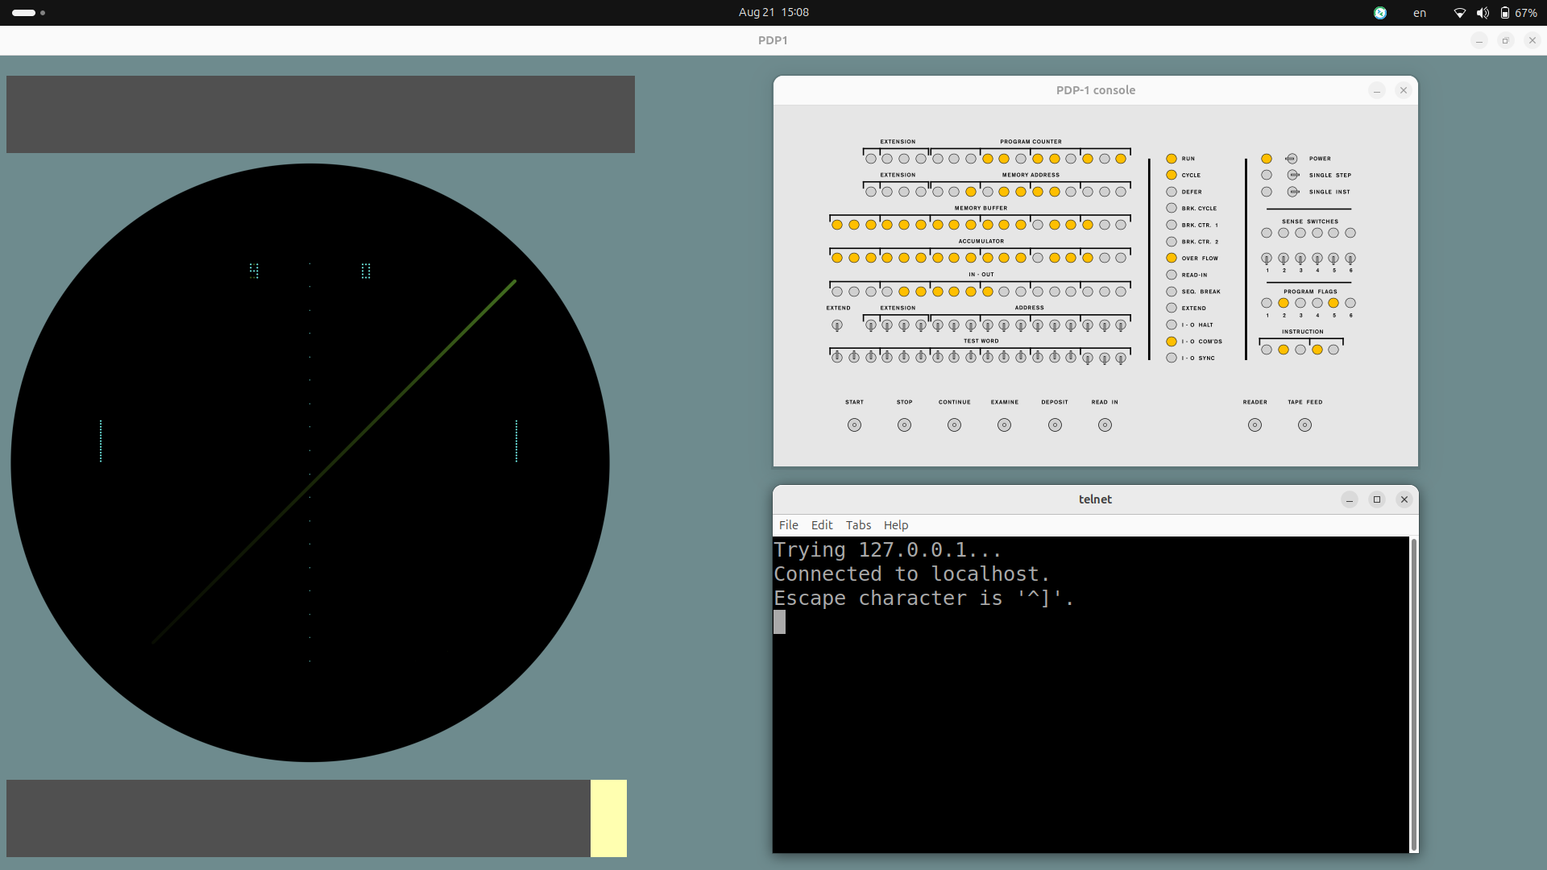The height and width of the screenshot is (870, 1547).
Task: Open the system volume indicator
Action: tap(1483, 13)
